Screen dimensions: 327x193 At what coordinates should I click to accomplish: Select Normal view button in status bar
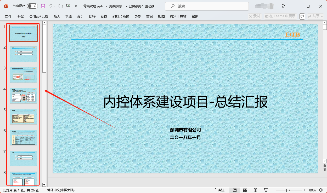point(235,190)
